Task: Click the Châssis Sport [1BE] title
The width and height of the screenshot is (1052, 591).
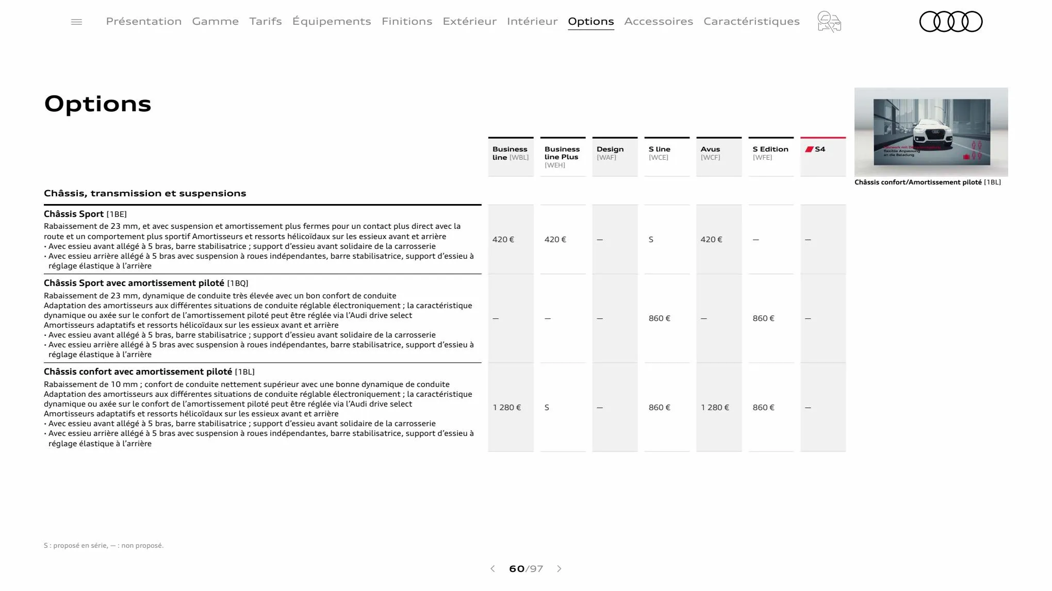Action: [85, 214]
